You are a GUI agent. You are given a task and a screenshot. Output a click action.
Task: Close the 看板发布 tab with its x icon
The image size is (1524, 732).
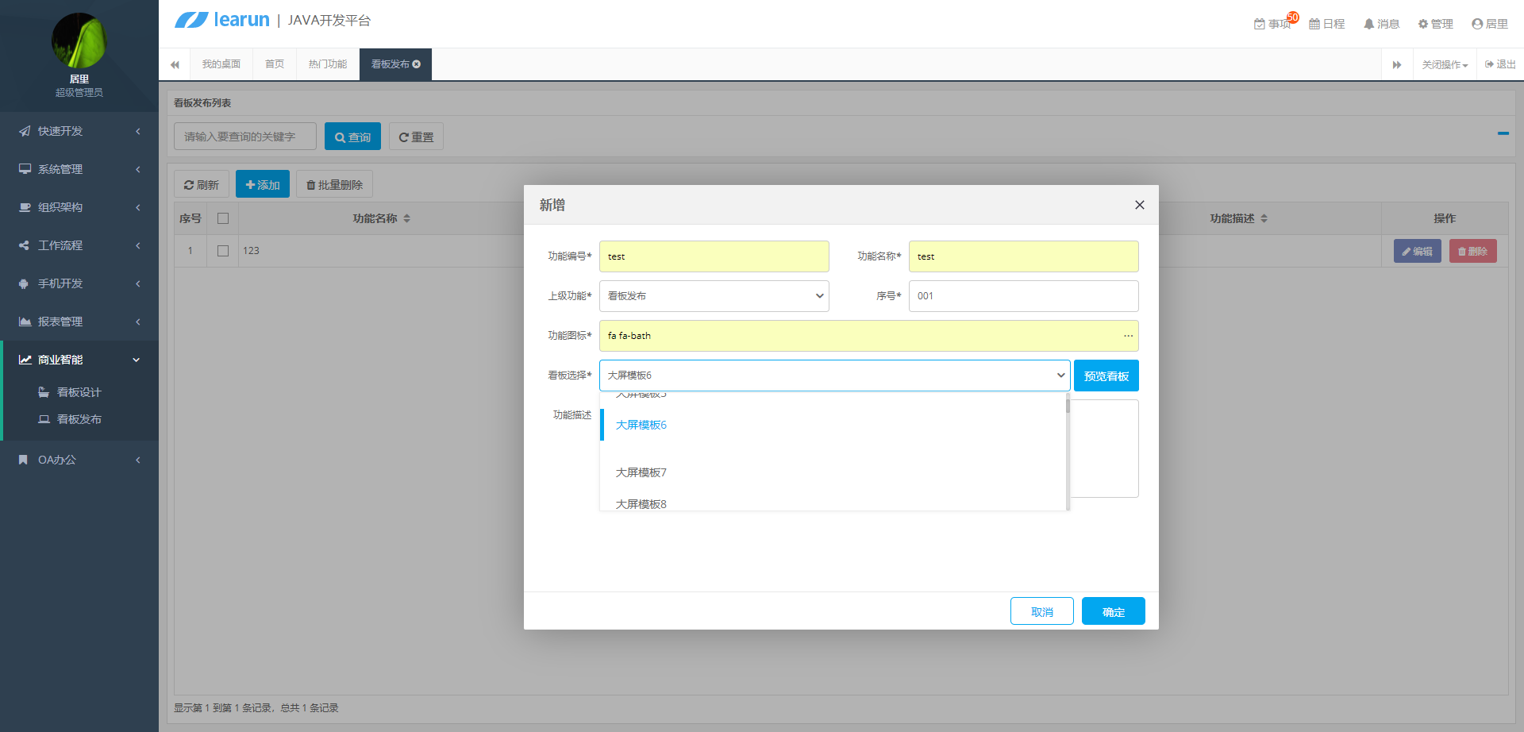417,64
